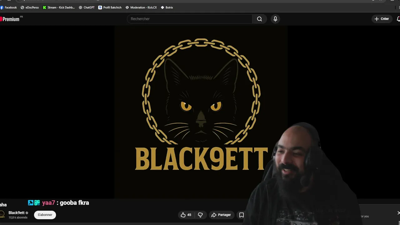
Task: Open the Botrix bookmark
Action: click(x=167, y=7)
